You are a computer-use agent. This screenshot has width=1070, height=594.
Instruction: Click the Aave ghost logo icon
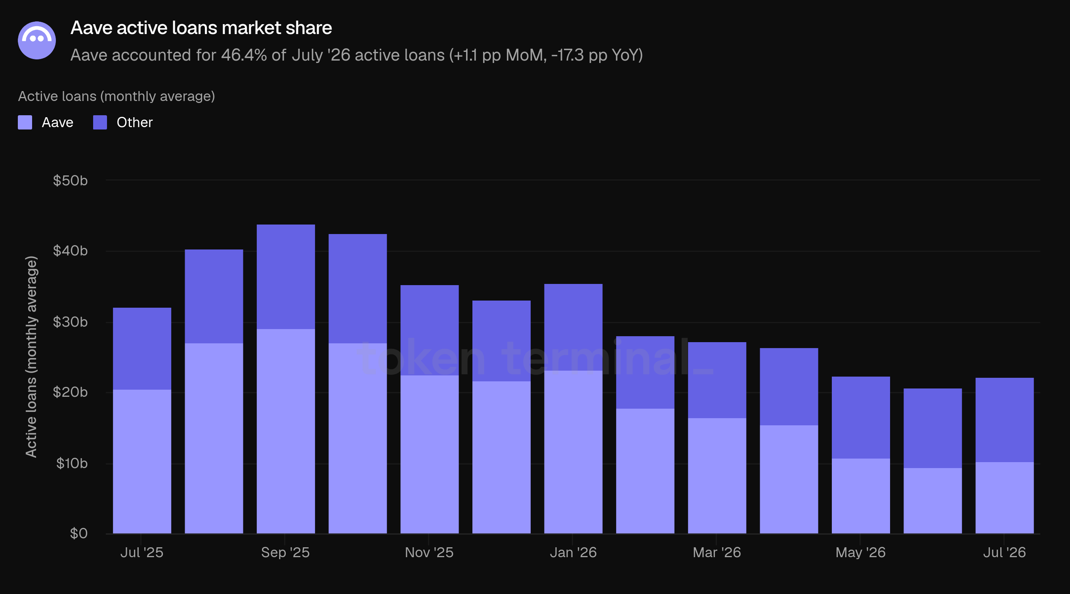click(x=37, y=40)
